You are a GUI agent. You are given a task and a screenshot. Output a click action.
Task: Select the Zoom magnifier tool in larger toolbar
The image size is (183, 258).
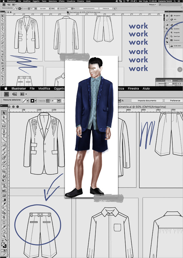[x=4, y=236]
